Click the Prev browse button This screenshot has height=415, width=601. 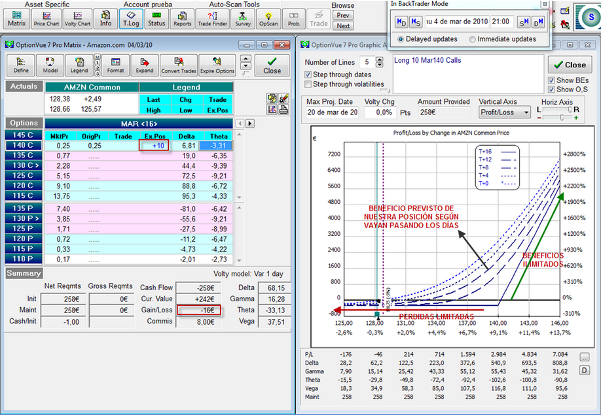342,15
